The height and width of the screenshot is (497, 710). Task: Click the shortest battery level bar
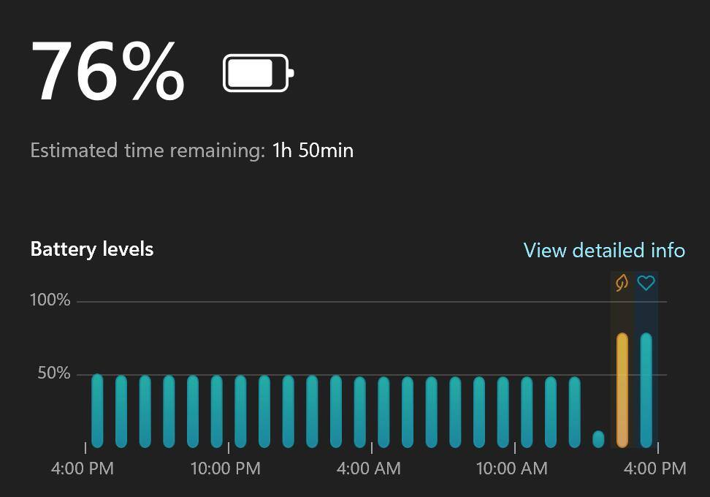point(598,439)
